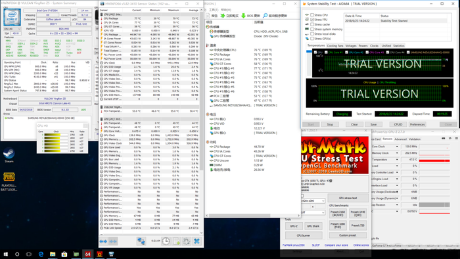Open Task View in the taskbar
The height and width of the screenshot is (259, 460).
tap(29, 254)
